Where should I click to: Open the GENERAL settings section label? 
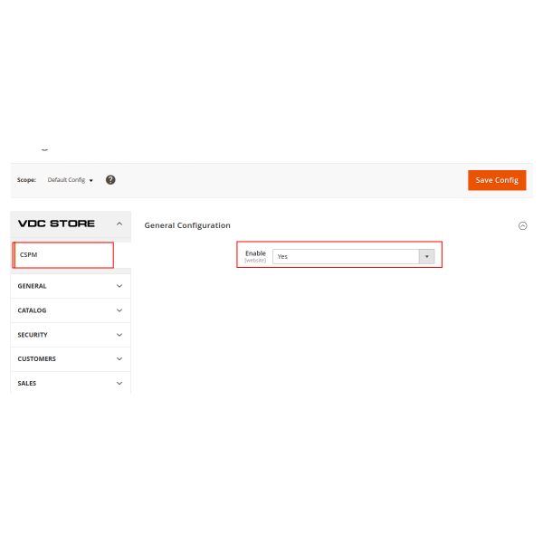pos(33,286)
